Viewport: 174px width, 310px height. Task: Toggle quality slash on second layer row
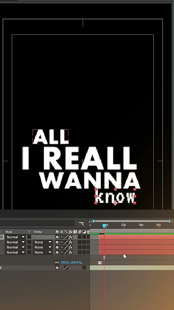tap(66, 242)
